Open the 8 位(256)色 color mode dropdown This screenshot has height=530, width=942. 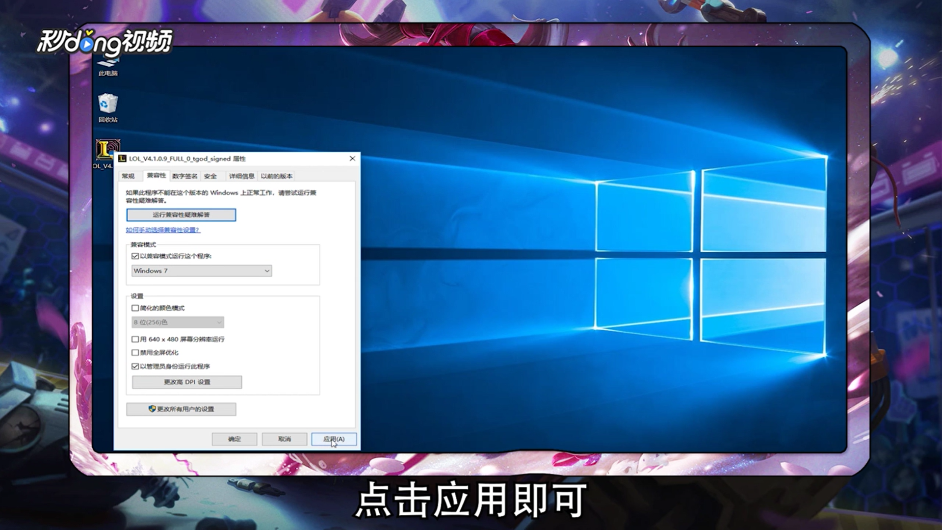(x=177, y=322)
